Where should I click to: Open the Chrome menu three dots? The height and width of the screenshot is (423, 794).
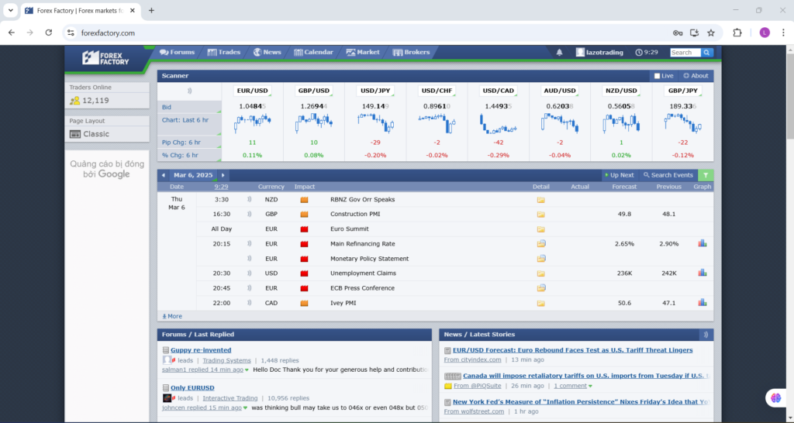point(783,33)
